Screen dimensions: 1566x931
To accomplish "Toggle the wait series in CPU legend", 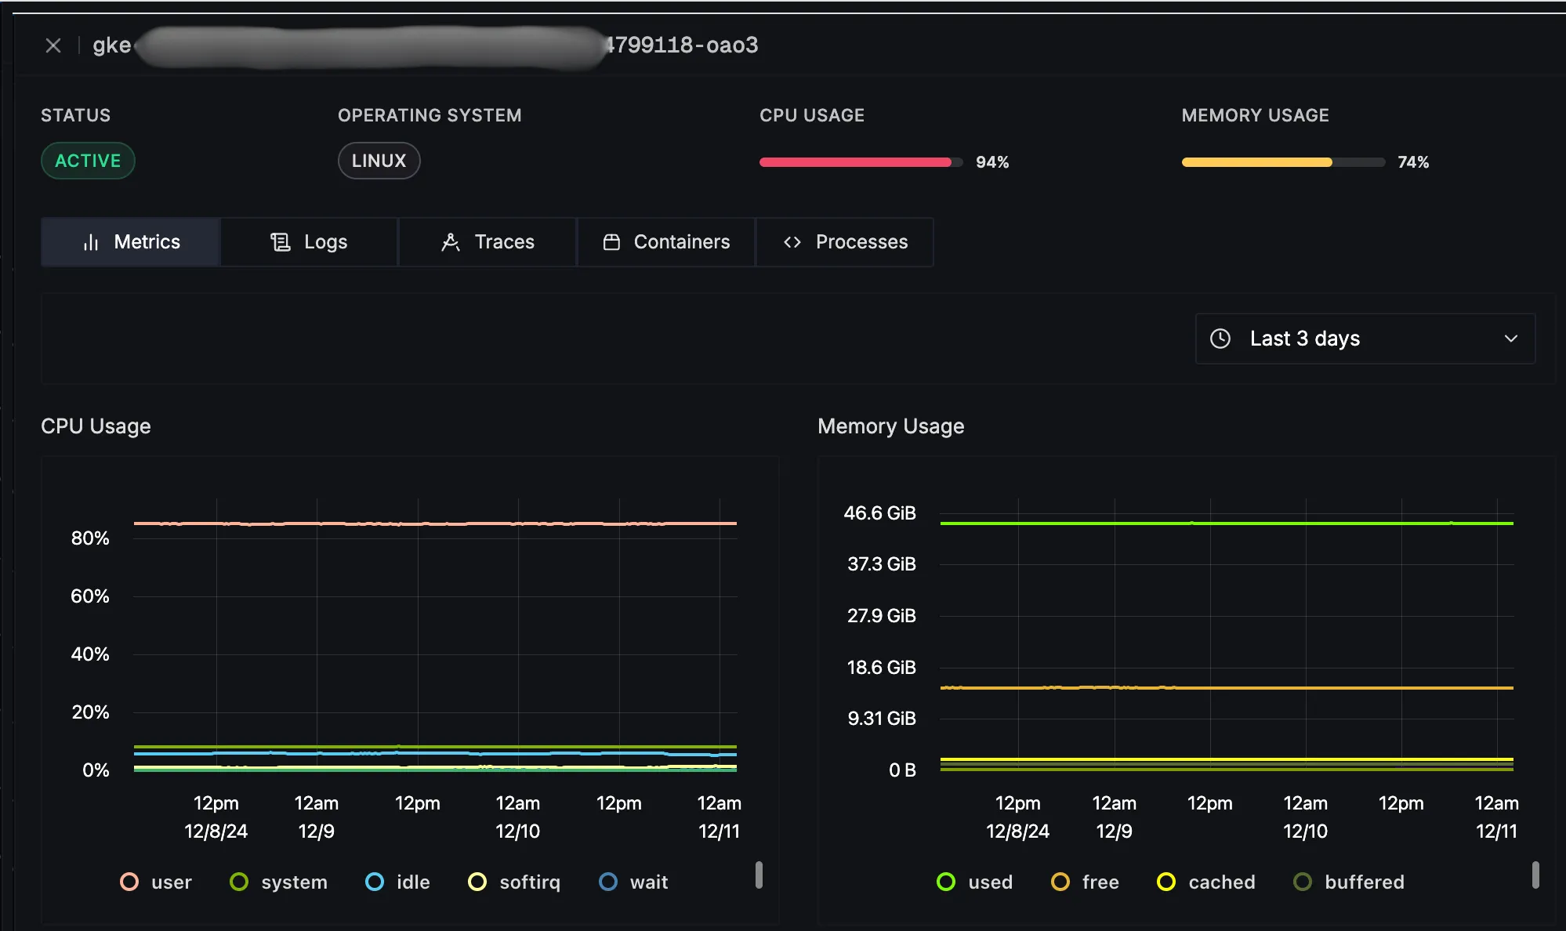I will tap(633, 882).
